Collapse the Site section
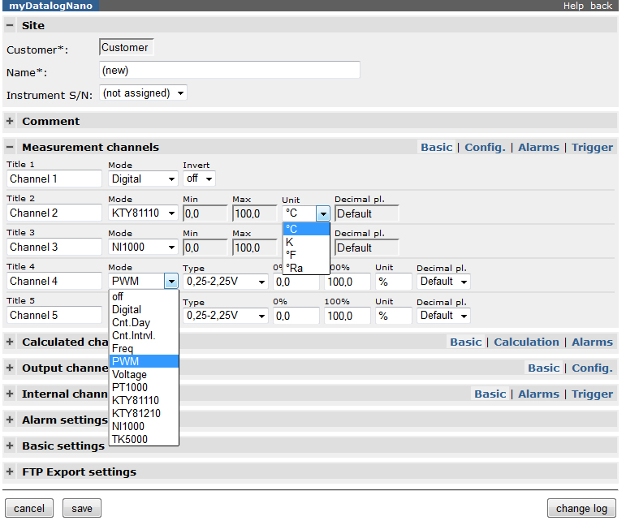 pos(10,25)
